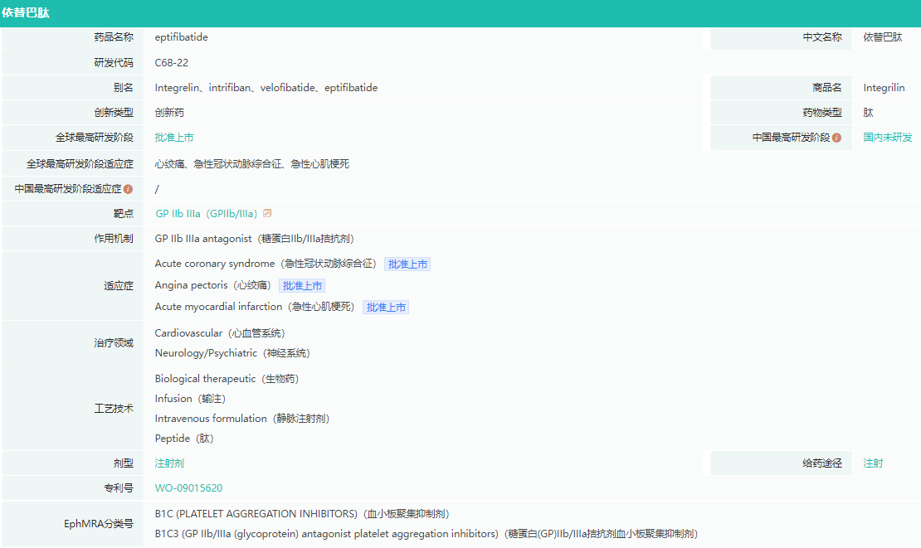Click the 给药途径 field label
The height and width of the screenshot is (548, 921).
(x=822, y=463)
